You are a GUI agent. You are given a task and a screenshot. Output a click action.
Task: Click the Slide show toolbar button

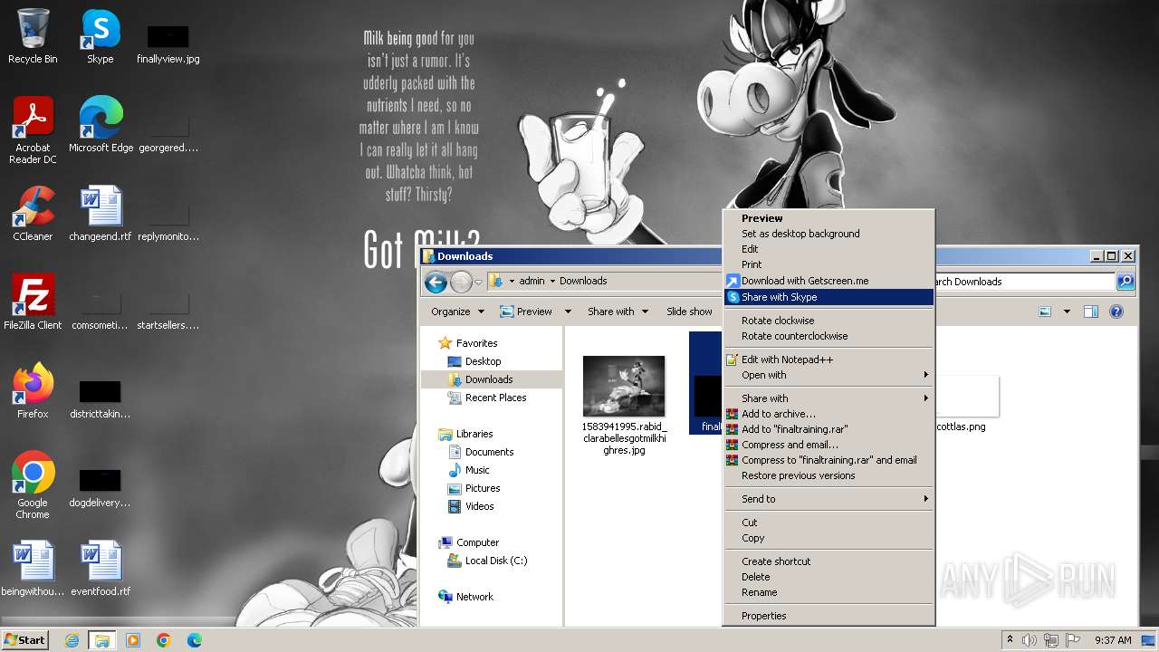689,312
